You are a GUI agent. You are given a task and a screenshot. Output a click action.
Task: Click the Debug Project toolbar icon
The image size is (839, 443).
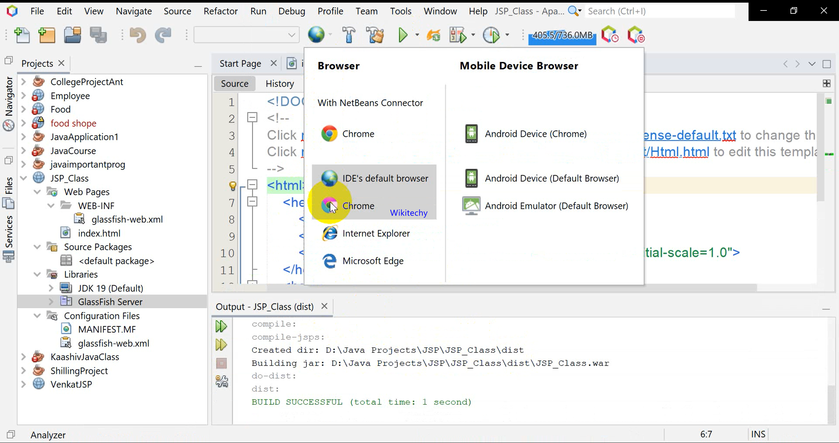tap(458, 35)
